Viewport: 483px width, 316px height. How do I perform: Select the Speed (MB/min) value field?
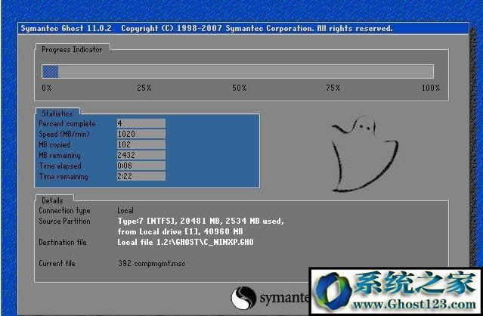[141, 134]
